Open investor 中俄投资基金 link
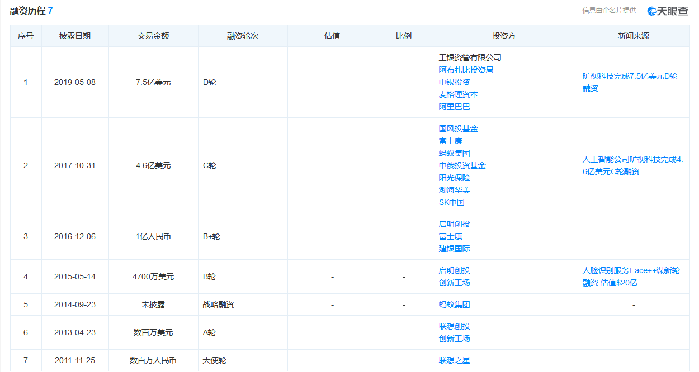The width and height of the screenshot is (699, 372). click(462, 165)
